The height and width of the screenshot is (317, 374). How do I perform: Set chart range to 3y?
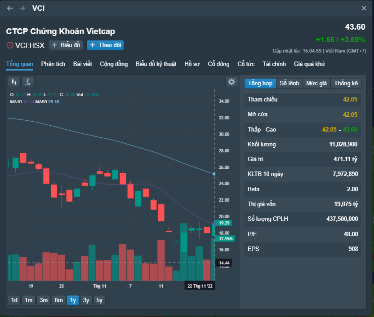(86, 300)
